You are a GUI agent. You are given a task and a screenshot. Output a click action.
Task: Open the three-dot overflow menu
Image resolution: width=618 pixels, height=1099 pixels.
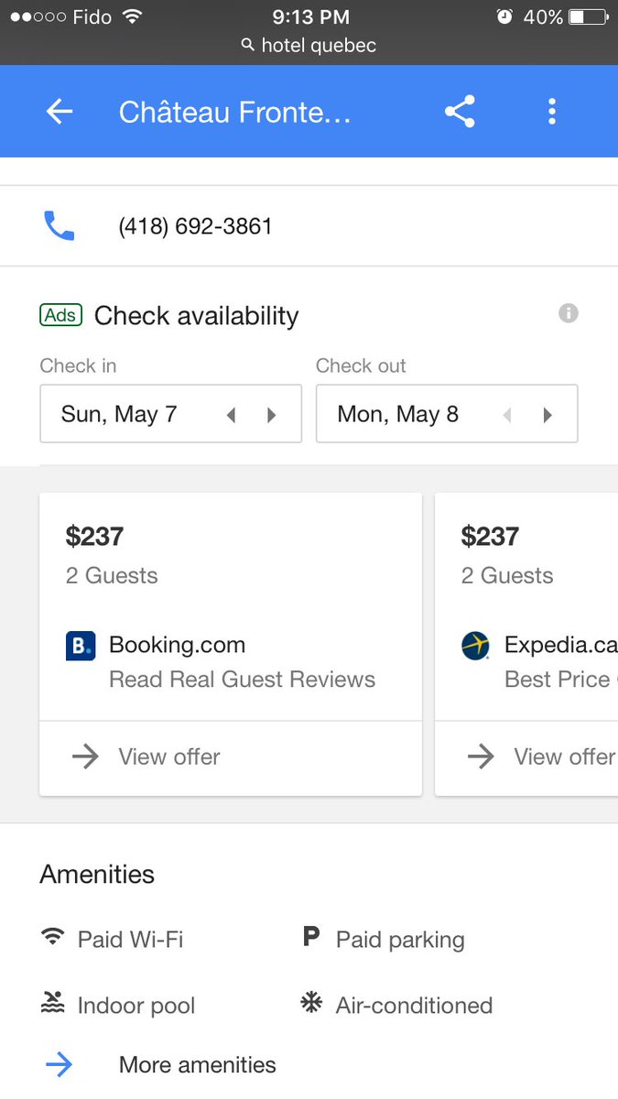coord(551,112)
